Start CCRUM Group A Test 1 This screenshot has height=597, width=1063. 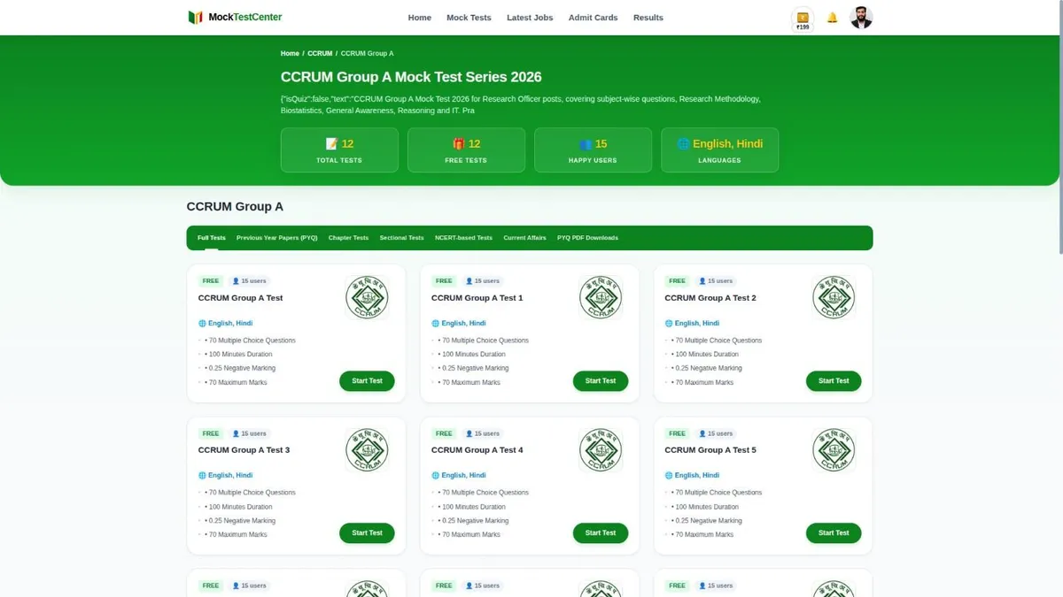click(601, 381)
